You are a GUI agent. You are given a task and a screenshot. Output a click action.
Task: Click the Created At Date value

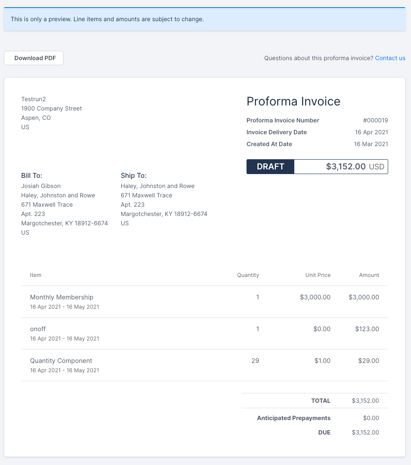pyautogui.click(x=371, y=144)
